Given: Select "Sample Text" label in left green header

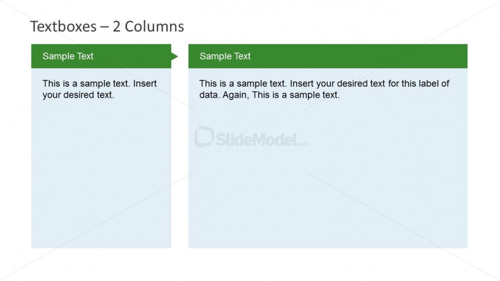Looking at the screenshot, I should pyautogui.click(x=68, y=56).
